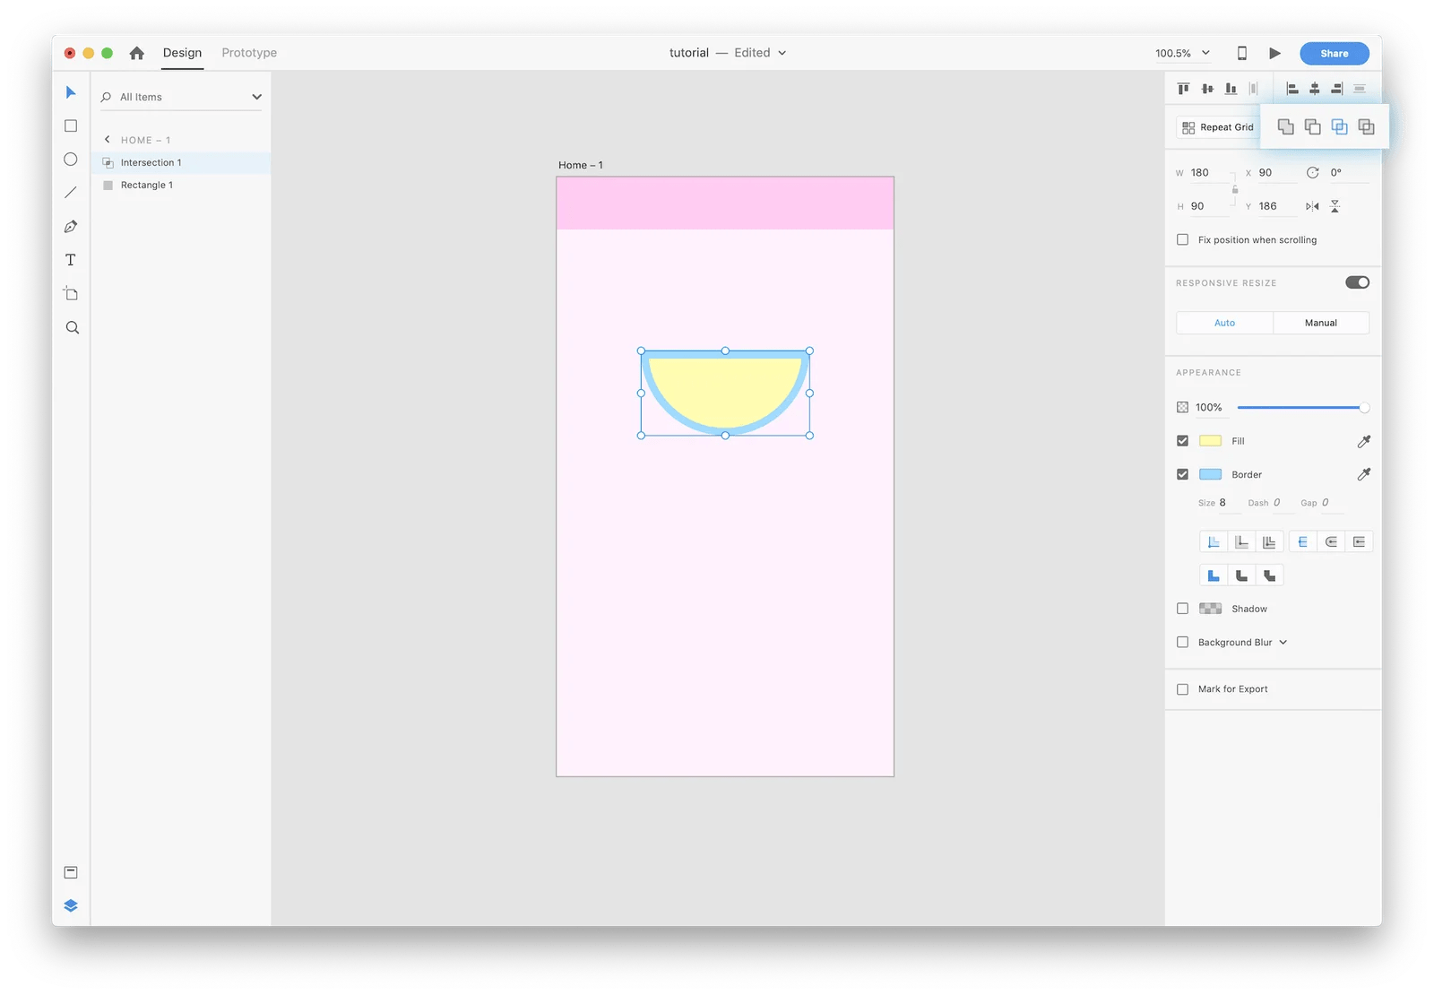
Task: Enable Fix position when scrolling
Action: coord(1183,239)
